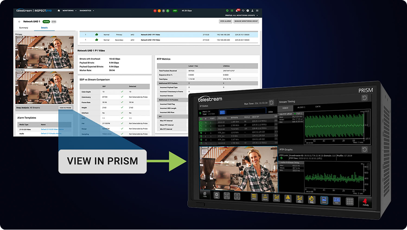Image resolution: width=407 pixels, height=230 pixels.
Task: Click the green alarm count badge in header
Action: tap(168, 11)
